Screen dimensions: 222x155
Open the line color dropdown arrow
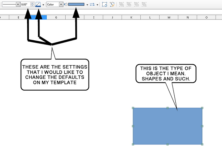pyautogui.click(x=43, y=5)
